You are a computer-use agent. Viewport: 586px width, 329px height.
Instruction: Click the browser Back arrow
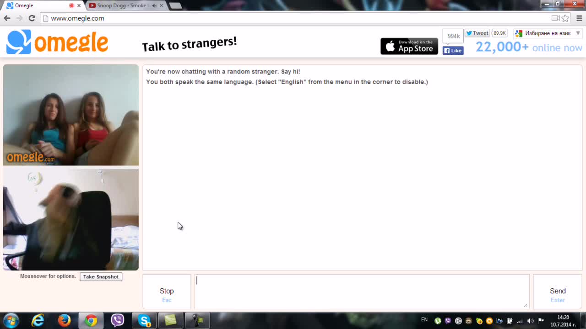(7, 18)
